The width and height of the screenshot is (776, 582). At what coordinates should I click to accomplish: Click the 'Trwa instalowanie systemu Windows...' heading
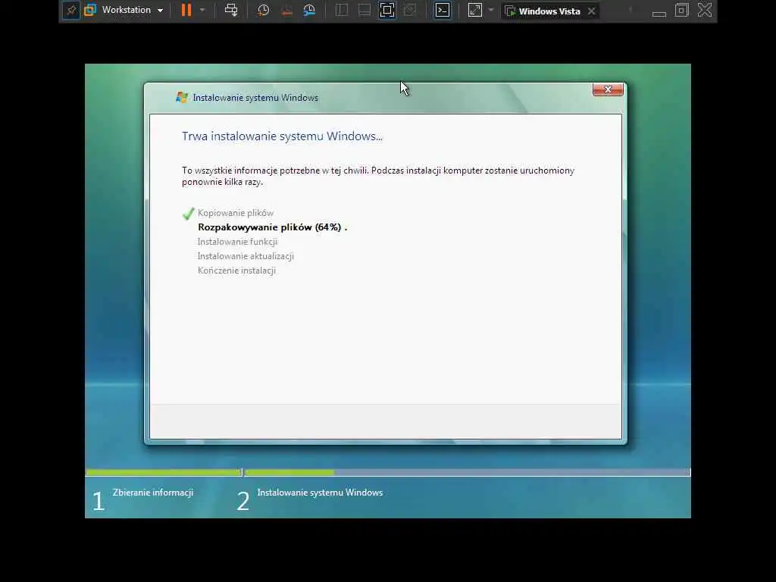(x=282, y=136)
